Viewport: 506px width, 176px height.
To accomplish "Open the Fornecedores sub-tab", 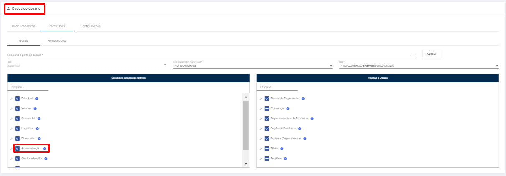I will (x=57, y=41).
